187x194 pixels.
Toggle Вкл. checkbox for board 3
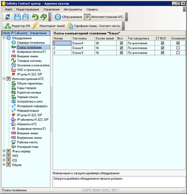pos(121,52)
